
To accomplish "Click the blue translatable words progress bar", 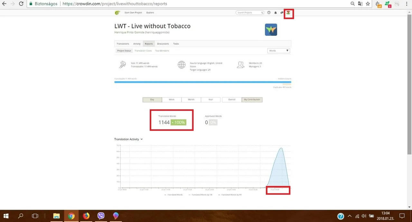I will click(x=203, y=82).
